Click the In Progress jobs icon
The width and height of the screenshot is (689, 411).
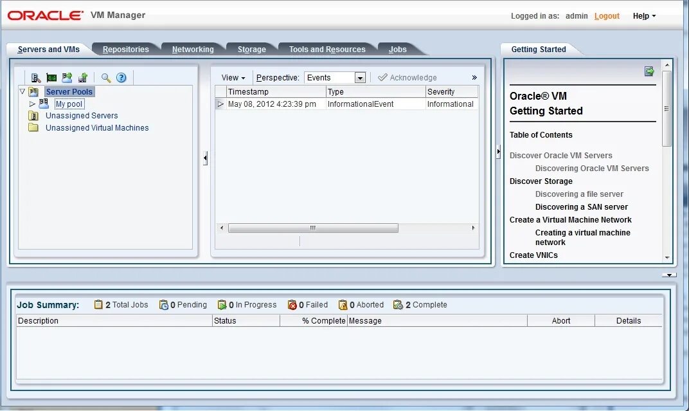tap(222, 305)
